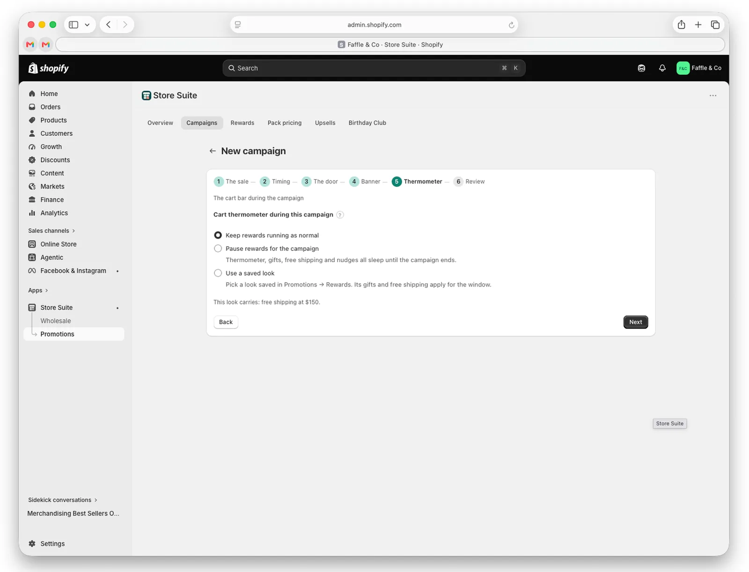Go to the Birthday Club tab
Image resolution: width=749 pixels, height=572 pixels.
coord(367,123)
